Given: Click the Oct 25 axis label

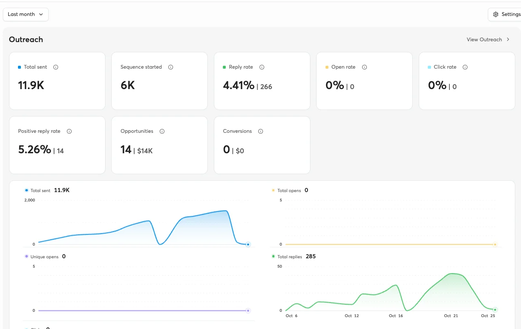Looking at the screenshot, I should [x=488, y=316].
